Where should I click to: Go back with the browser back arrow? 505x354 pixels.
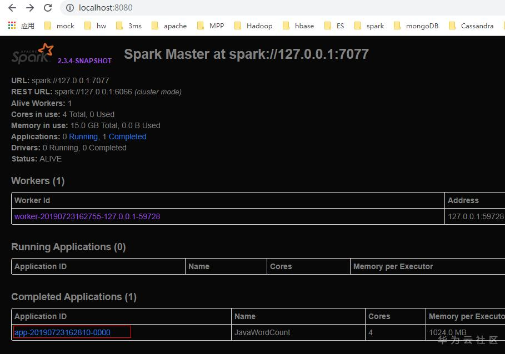pos(12,8)
